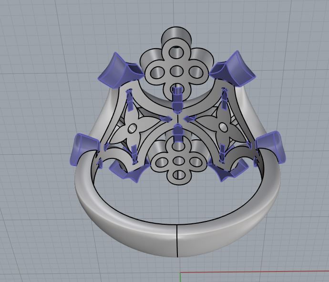The height and width of the screenshot is (282, 329).
Task: Click the round hole in the left flower motif
Action: coord(132,128)
